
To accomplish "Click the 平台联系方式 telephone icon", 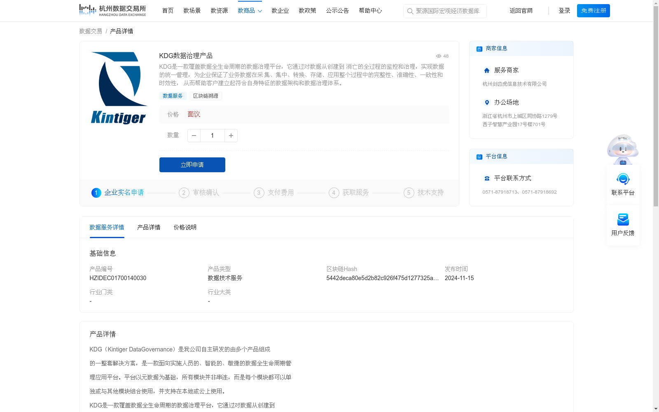I will coord(487,178).
